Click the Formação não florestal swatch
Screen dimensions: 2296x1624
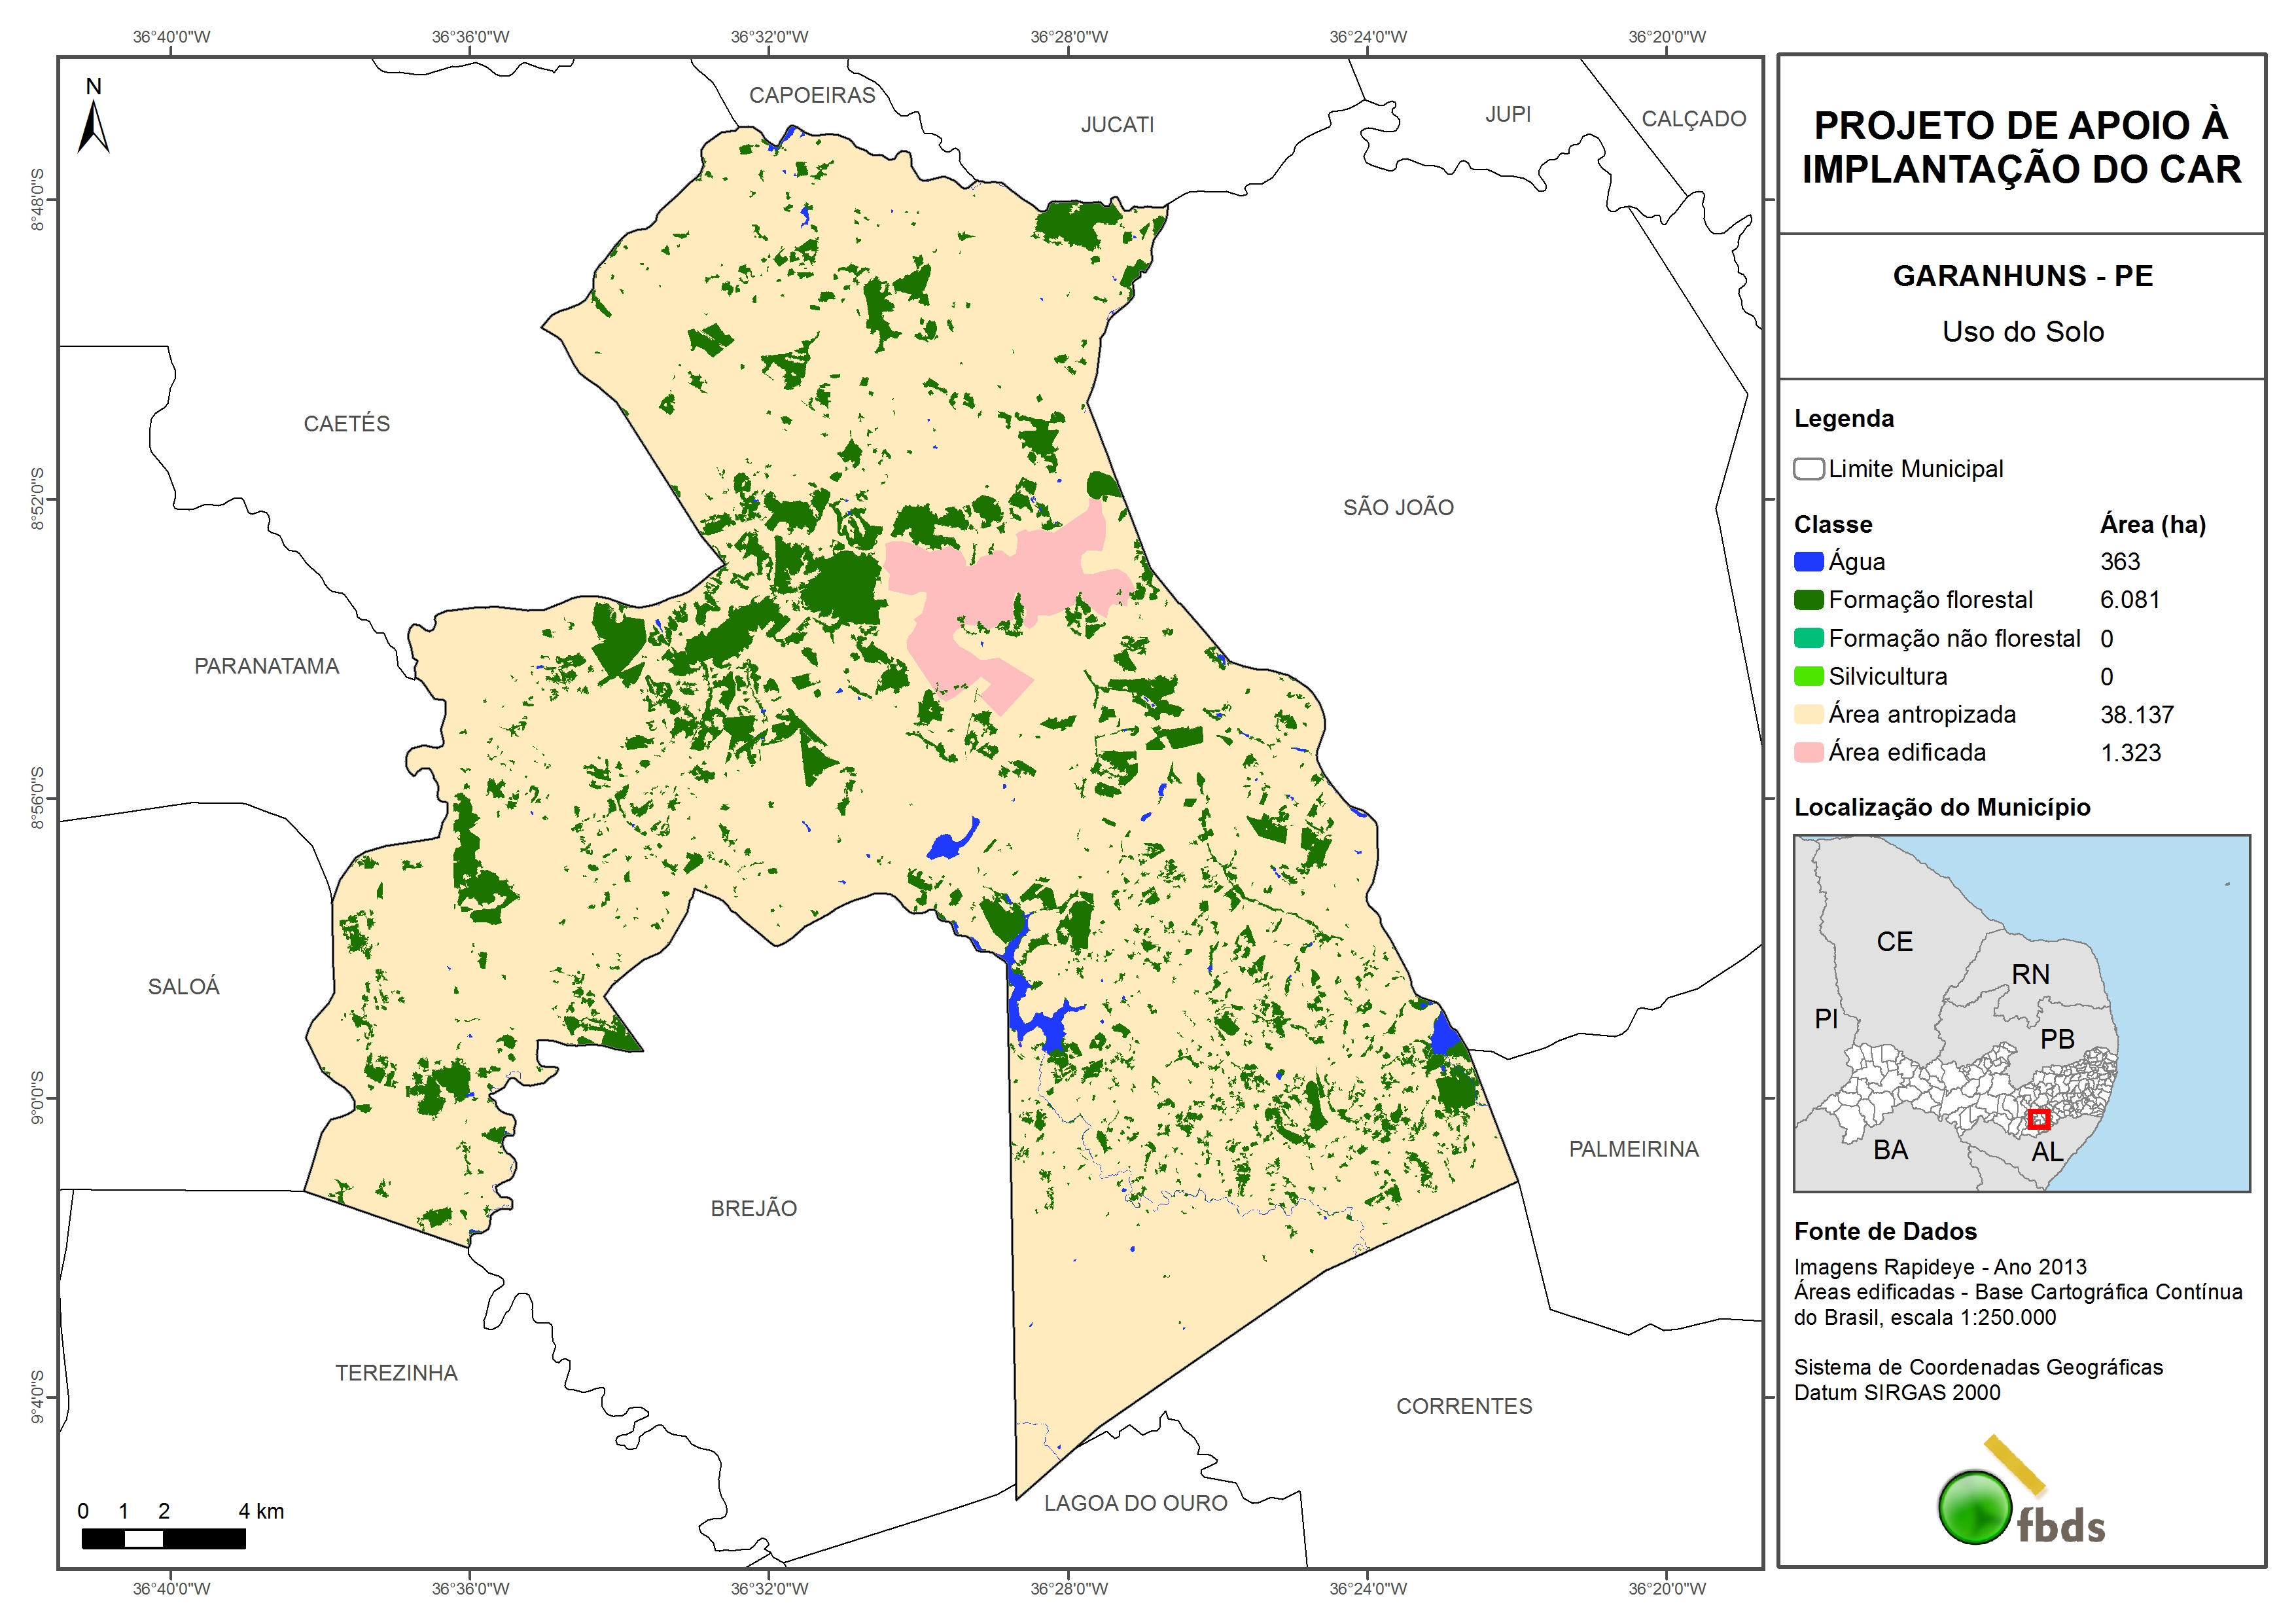(x=1808, y=638)
